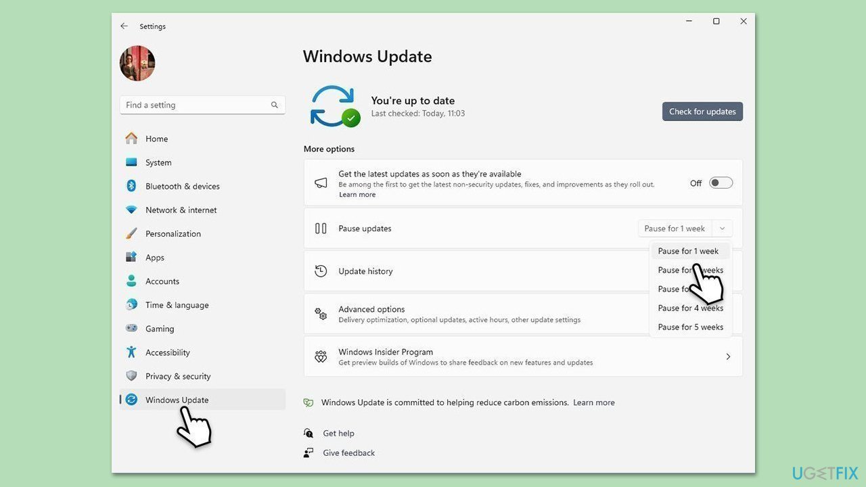This screenshot has height=487, width=866.
Task: Open Home settings page
Action: pos(156,139)
